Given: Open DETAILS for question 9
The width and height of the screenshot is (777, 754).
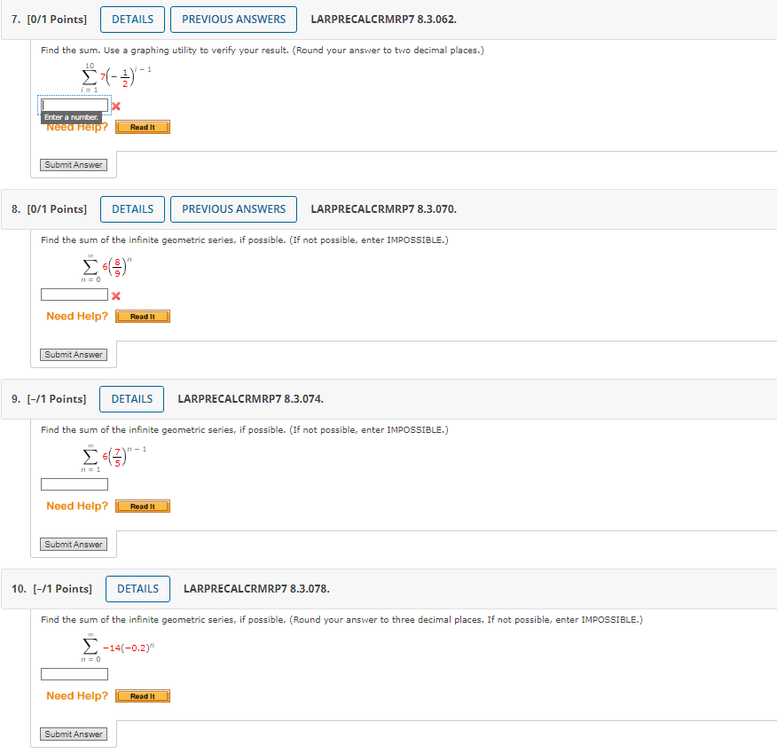Looking at the screenshot, I should [131, 398].
